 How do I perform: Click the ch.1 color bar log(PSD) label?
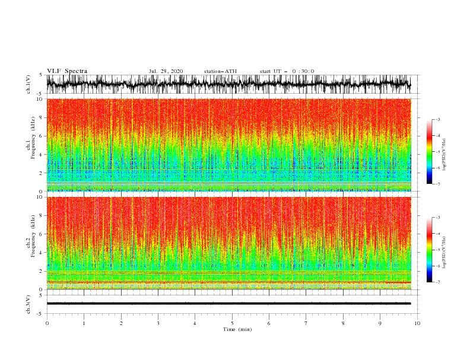point(444,155)
